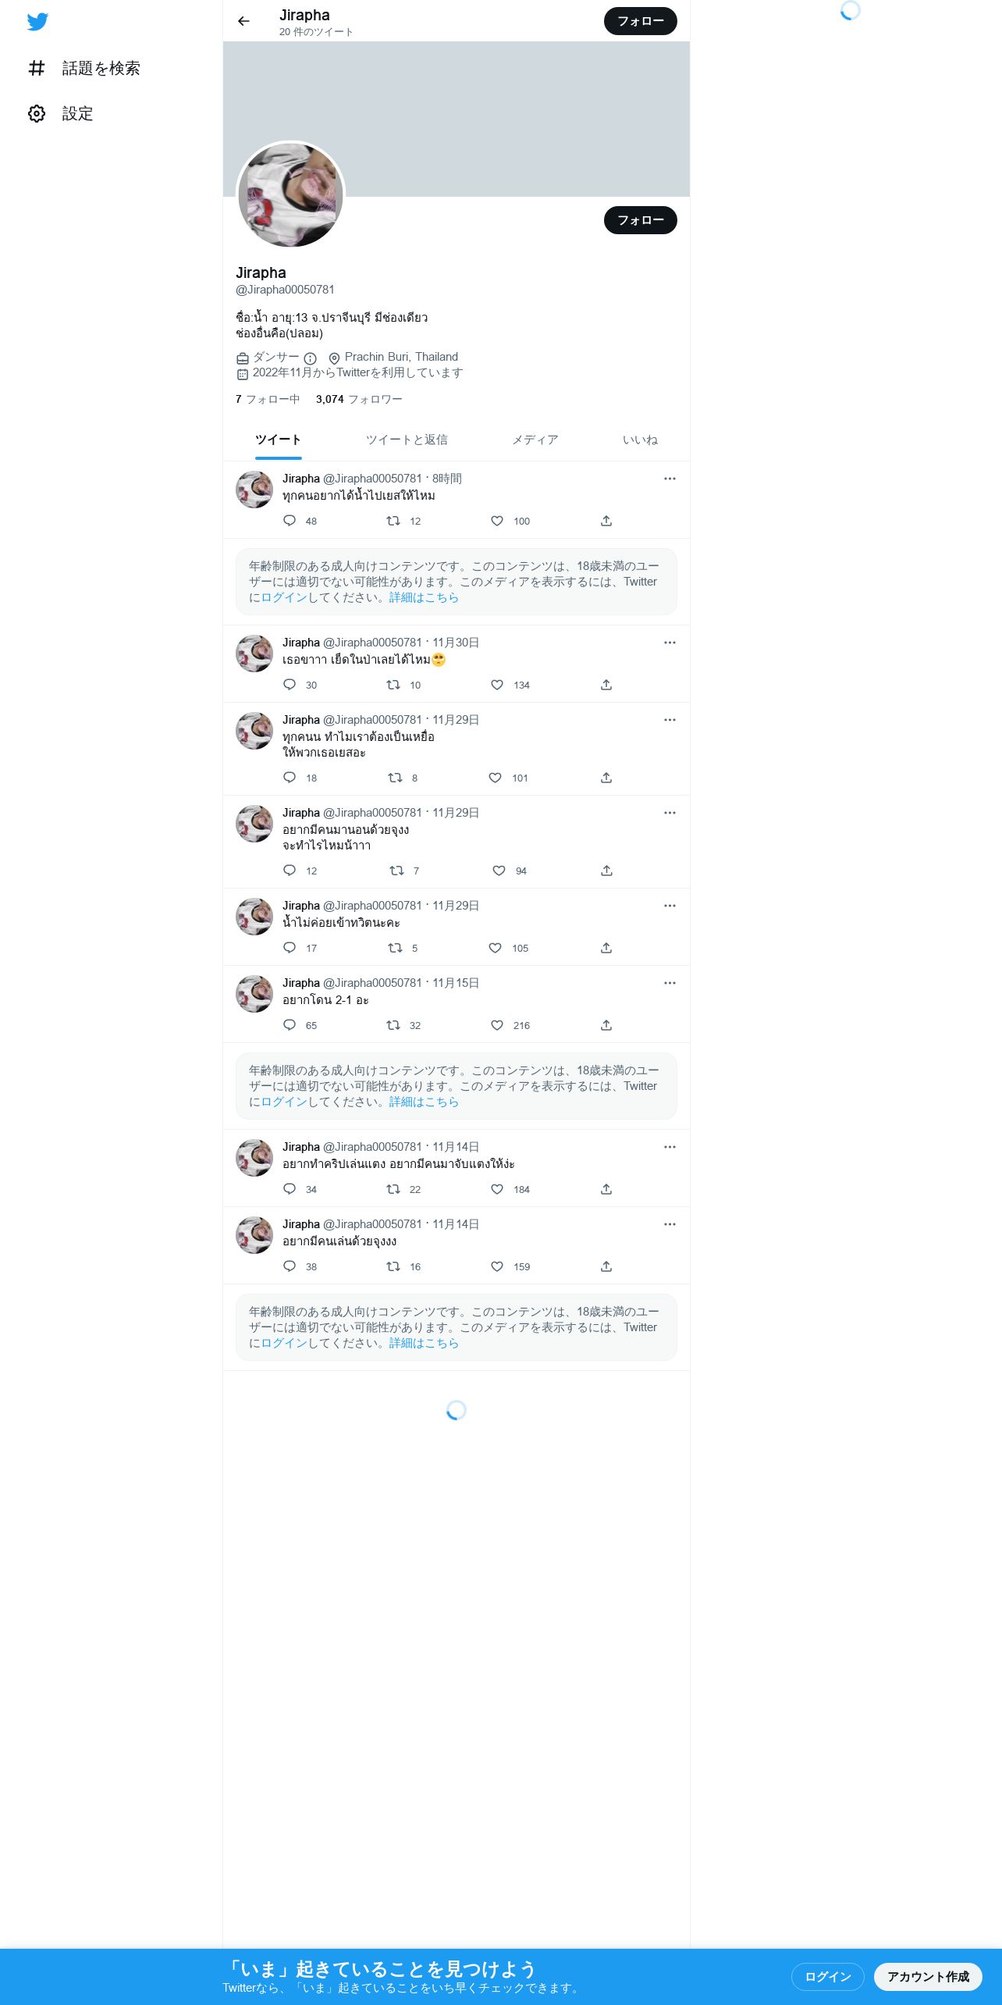Click the reply icon on the 11月30日 tweet

[290, 685]
